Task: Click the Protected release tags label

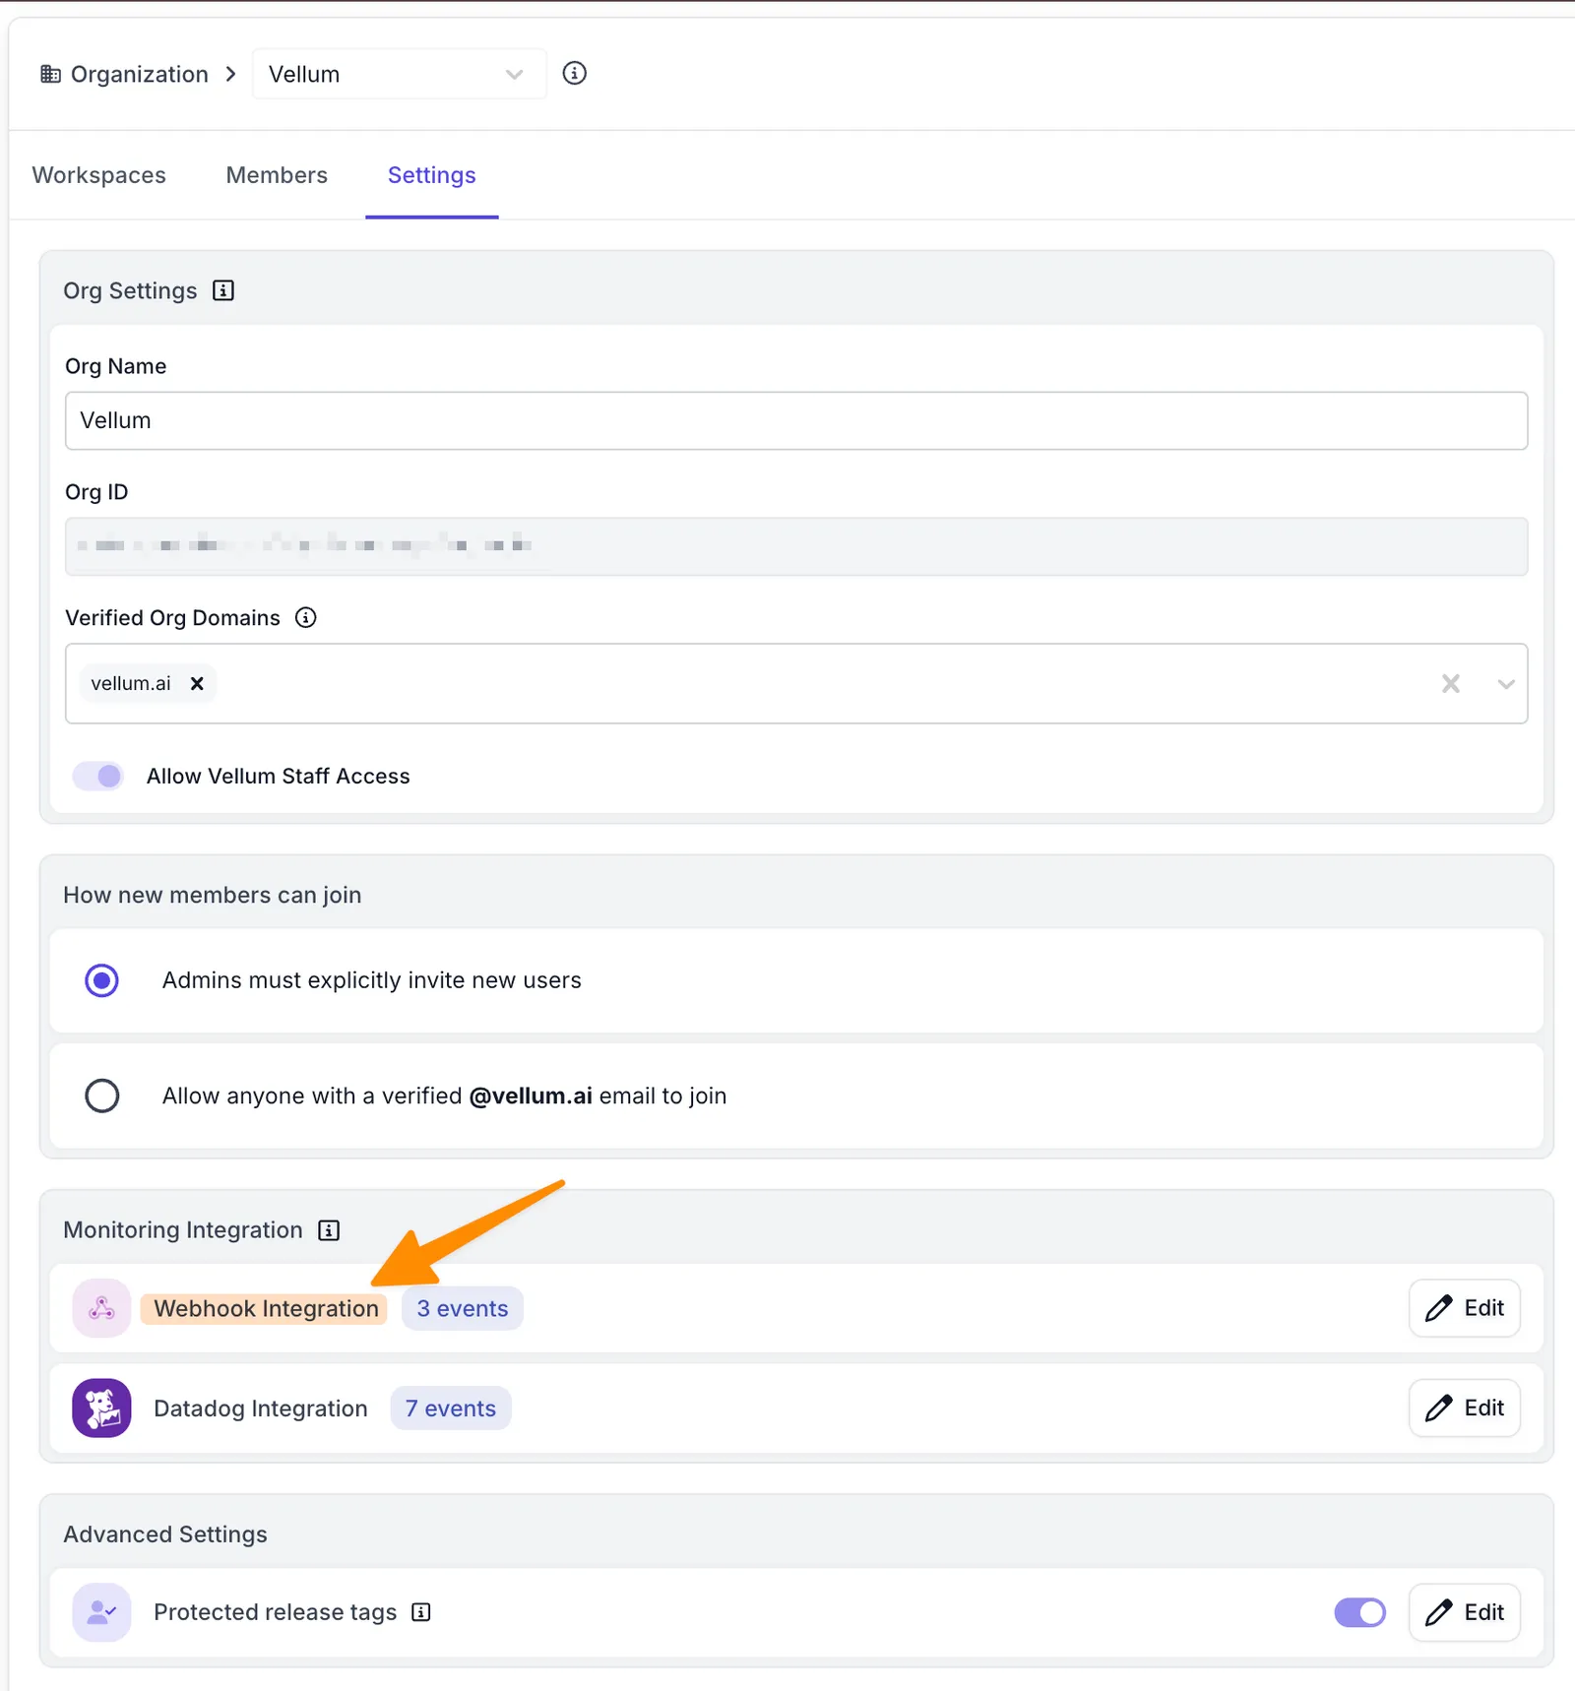Action: point(275,1612)
